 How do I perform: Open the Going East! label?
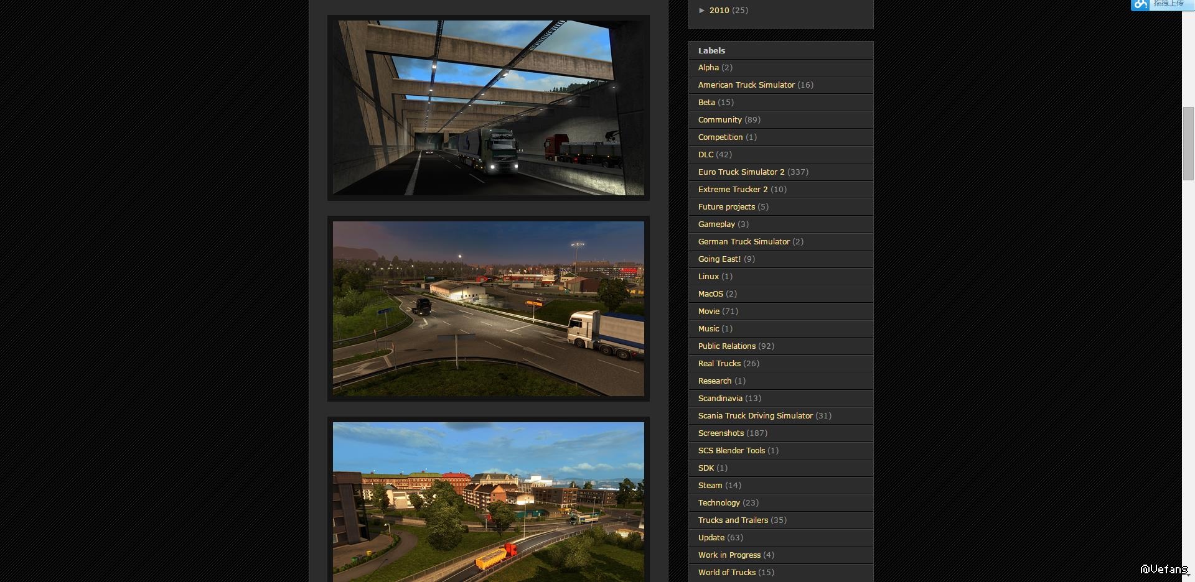click(719, 259)
